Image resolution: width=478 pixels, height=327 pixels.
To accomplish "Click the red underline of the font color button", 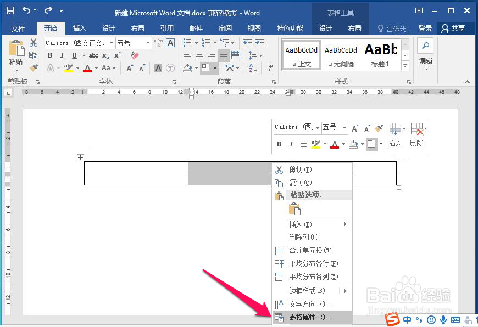I will coord(87,71).
